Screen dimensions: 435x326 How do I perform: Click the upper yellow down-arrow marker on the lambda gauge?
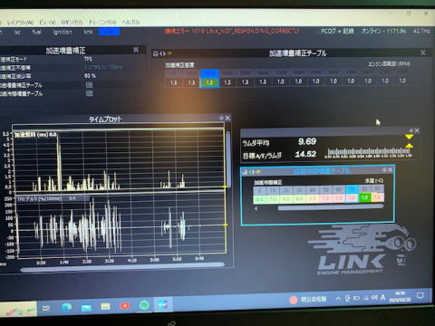409,137
